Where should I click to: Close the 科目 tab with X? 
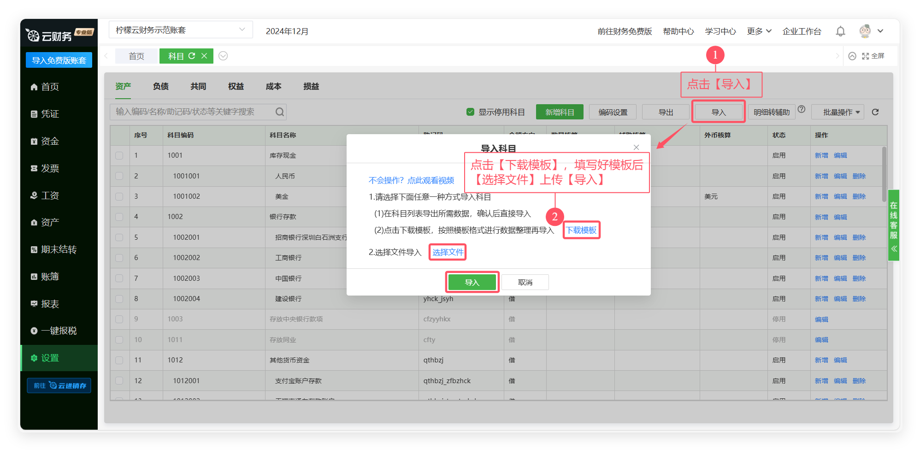204,56
